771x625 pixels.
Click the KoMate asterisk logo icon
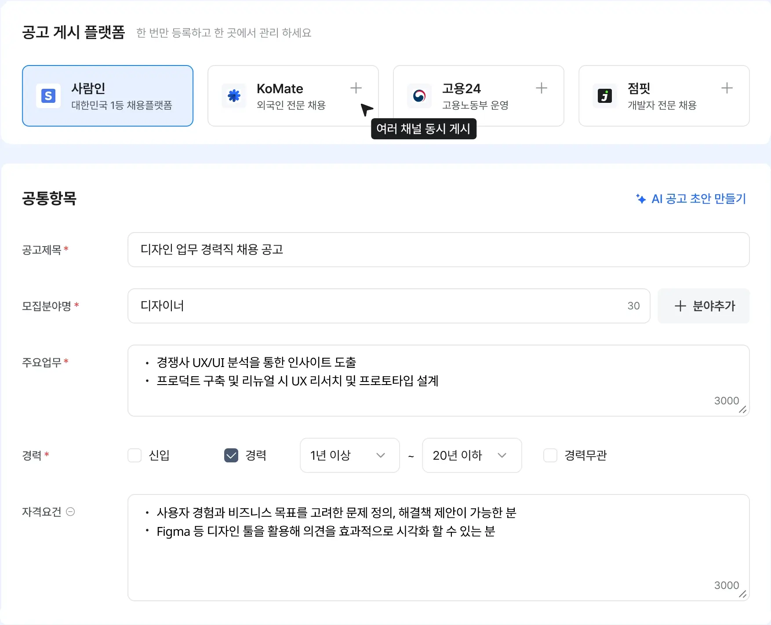[x=234, y=96]
